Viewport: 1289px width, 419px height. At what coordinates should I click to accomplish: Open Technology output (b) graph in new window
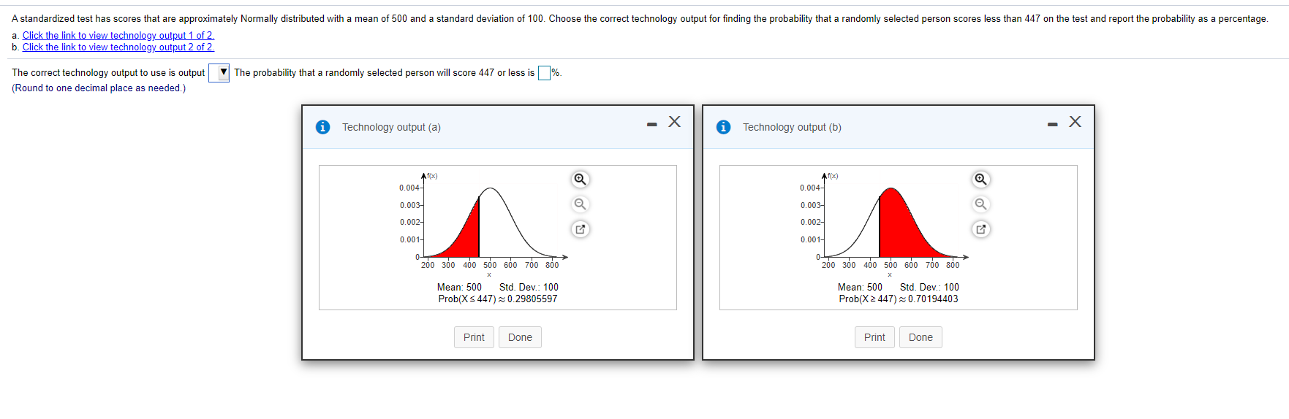click(980, 229)
